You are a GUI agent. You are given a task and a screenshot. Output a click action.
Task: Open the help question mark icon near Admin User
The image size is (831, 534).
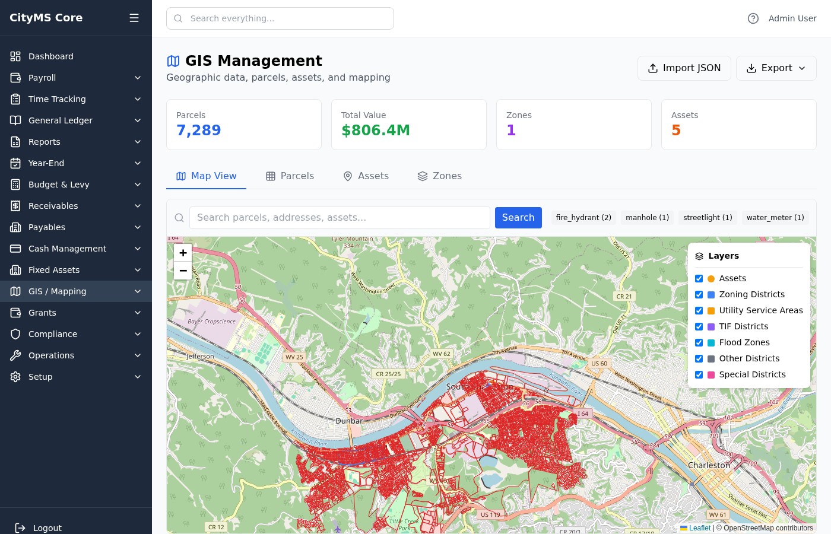(x=753, y=18)
